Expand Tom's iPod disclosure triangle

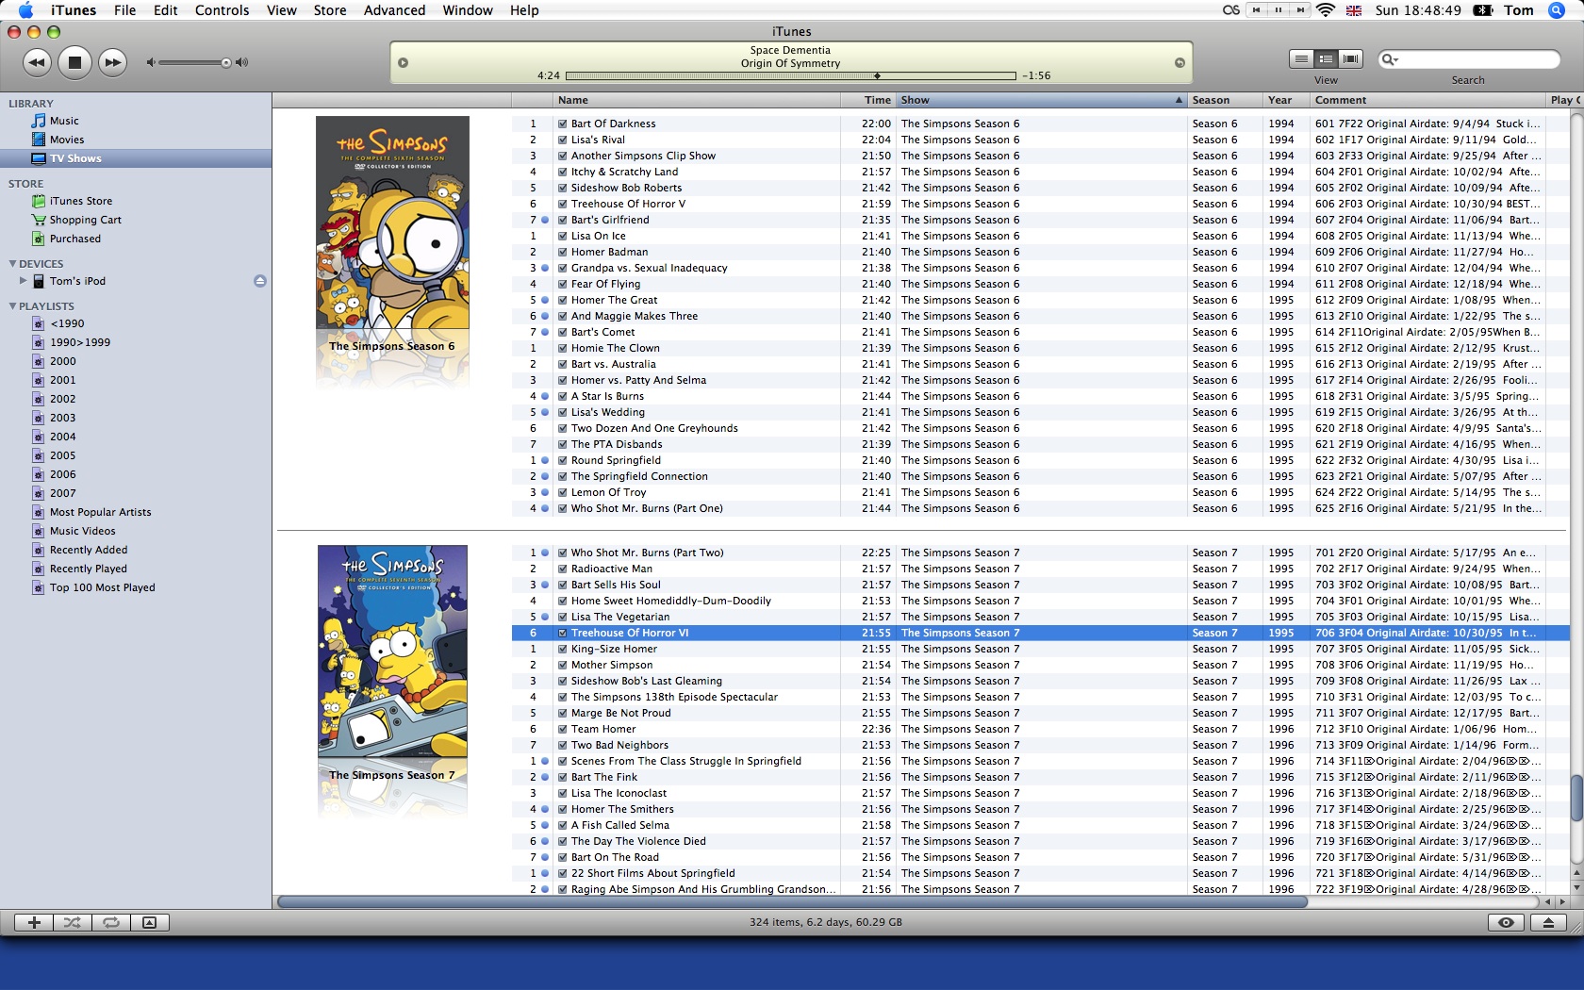[x=23, y=281]
